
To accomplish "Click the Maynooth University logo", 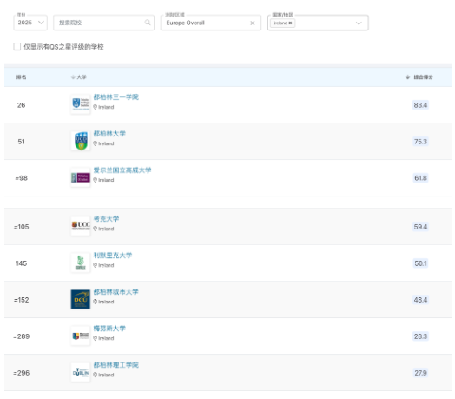I will 81,336.
